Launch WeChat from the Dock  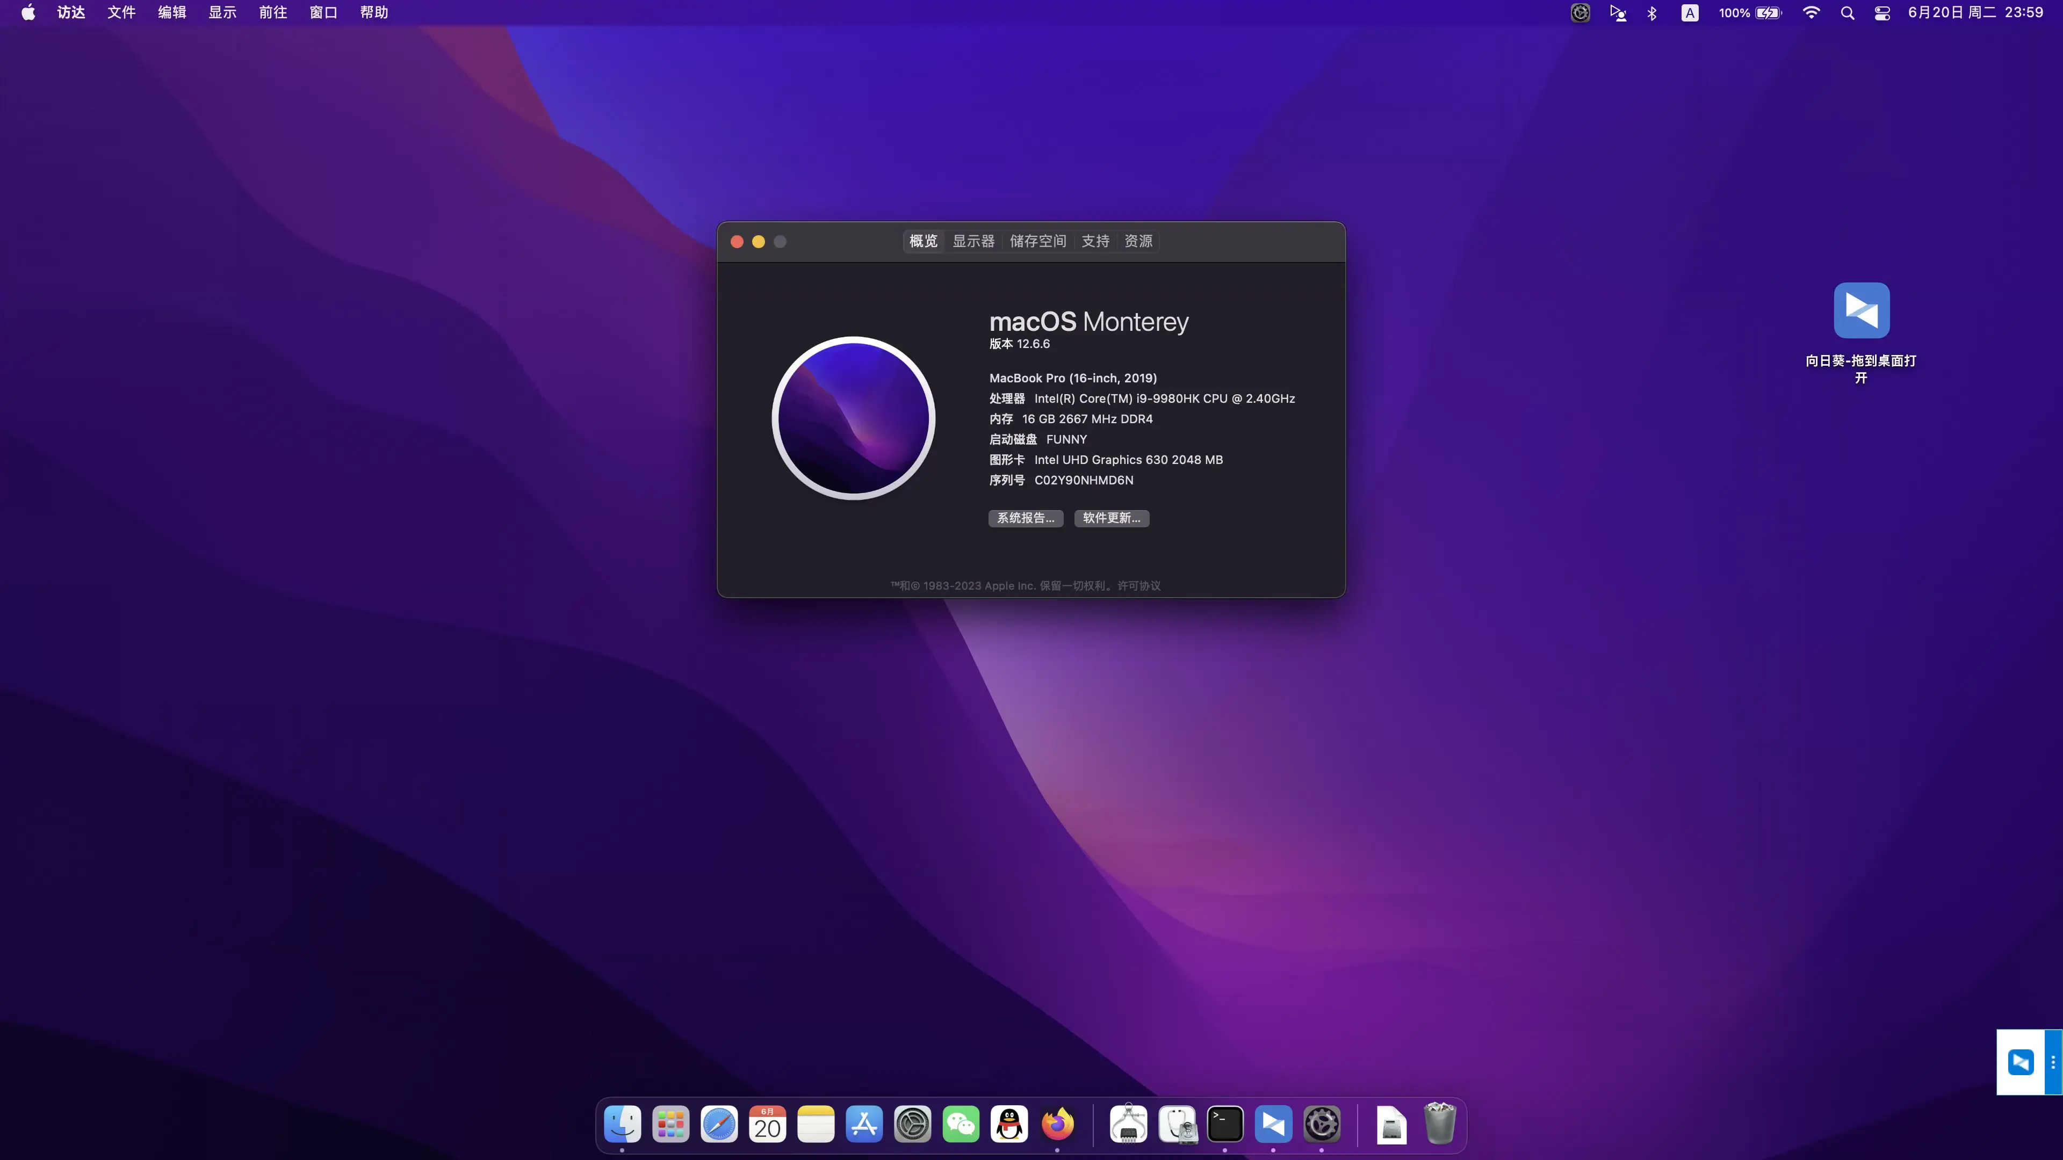pos(960,1124)
